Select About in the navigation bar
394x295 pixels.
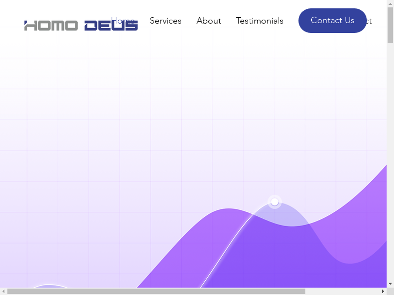[x=209, y=21]
